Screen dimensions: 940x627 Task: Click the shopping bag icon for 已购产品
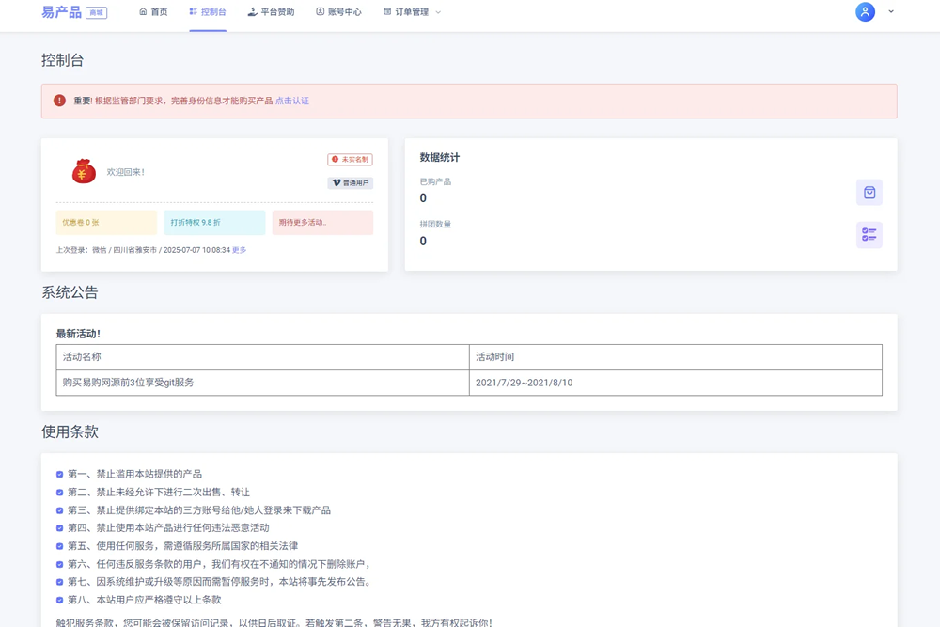pyautogui.click(x=869, y=193)
